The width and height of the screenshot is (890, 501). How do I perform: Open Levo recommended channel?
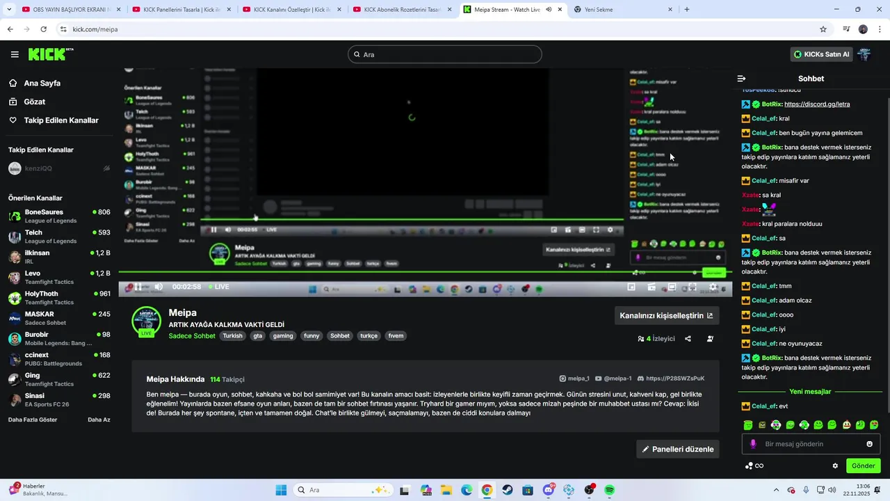(59, 277)
